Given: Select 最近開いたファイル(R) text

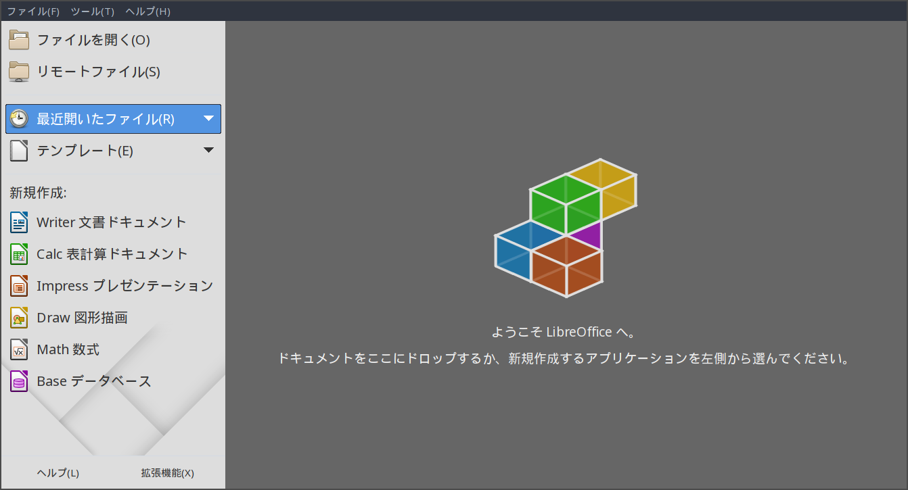Looking at the screenshot, I should [x=106, y=119].
